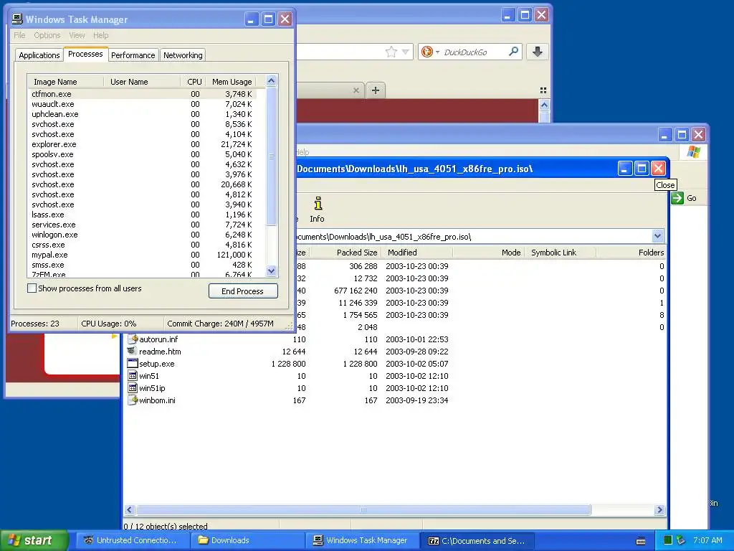Click the horizontal scrollbar thumb in 7-Zip

point(363,510)
